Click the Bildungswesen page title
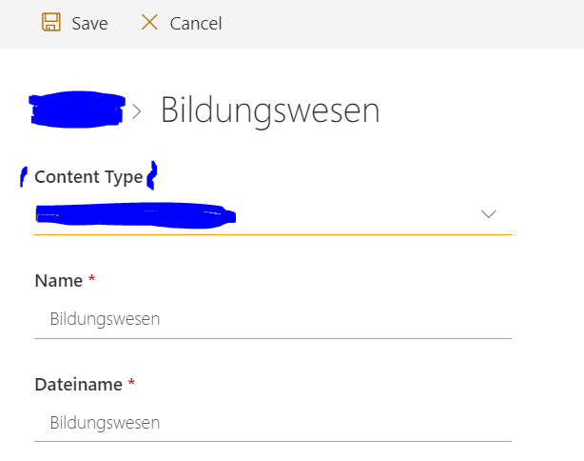The image size is (584, 461). [270, 110]
